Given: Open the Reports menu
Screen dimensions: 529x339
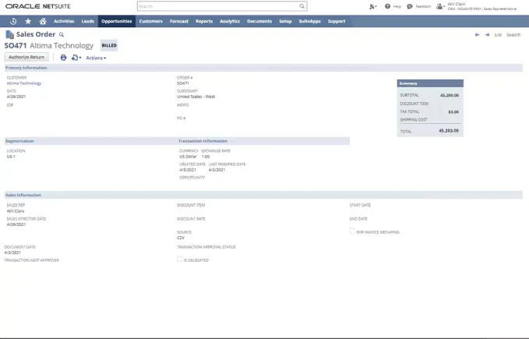Looking at the screenshot, I should 204,21.
